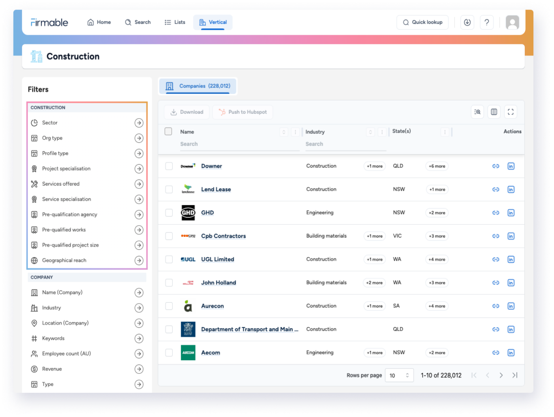This screenshot has width=554, height=417.
Task: Enter fullscreen view using the expand icon
Action: 510,112
